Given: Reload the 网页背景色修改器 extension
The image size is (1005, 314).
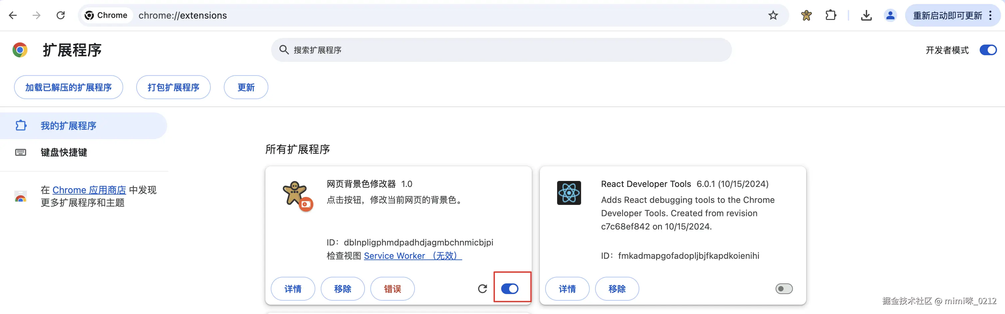Looking at the screenshot, I should coord(482,289).
